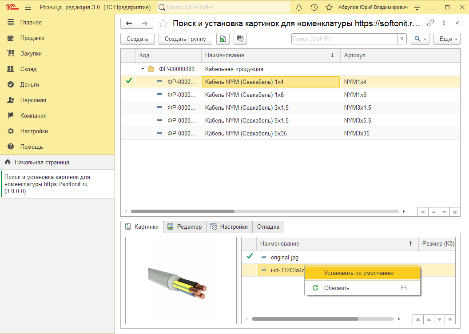Toggle checkmark on Кабель NYM 1x4 row
This screenshot has width=469, height=334.
[129, 81]
